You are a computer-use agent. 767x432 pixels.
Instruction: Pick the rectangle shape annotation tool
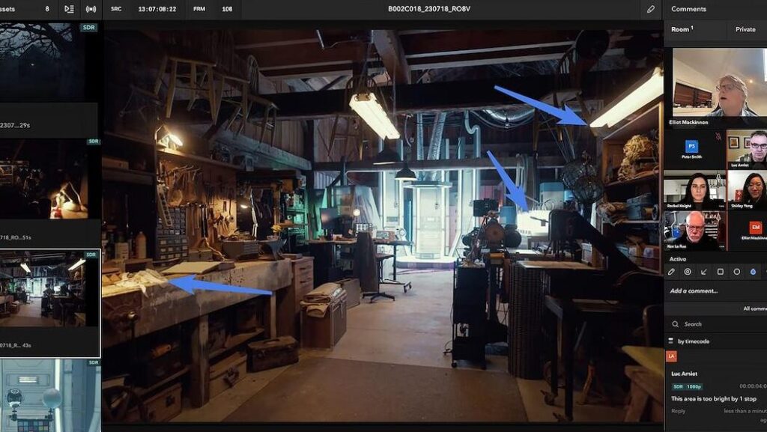point(721,272)
